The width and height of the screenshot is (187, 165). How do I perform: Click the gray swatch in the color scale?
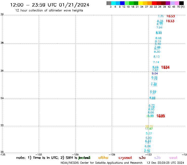(109, 3)
